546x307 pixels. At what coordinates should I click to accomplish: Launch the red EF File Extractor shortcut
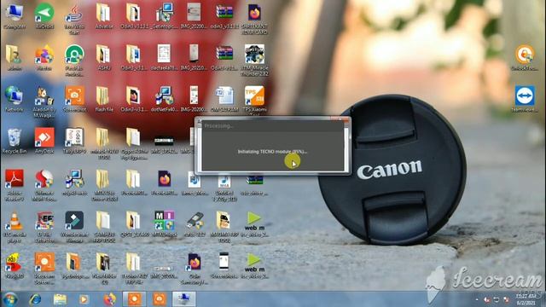(44, 227)
